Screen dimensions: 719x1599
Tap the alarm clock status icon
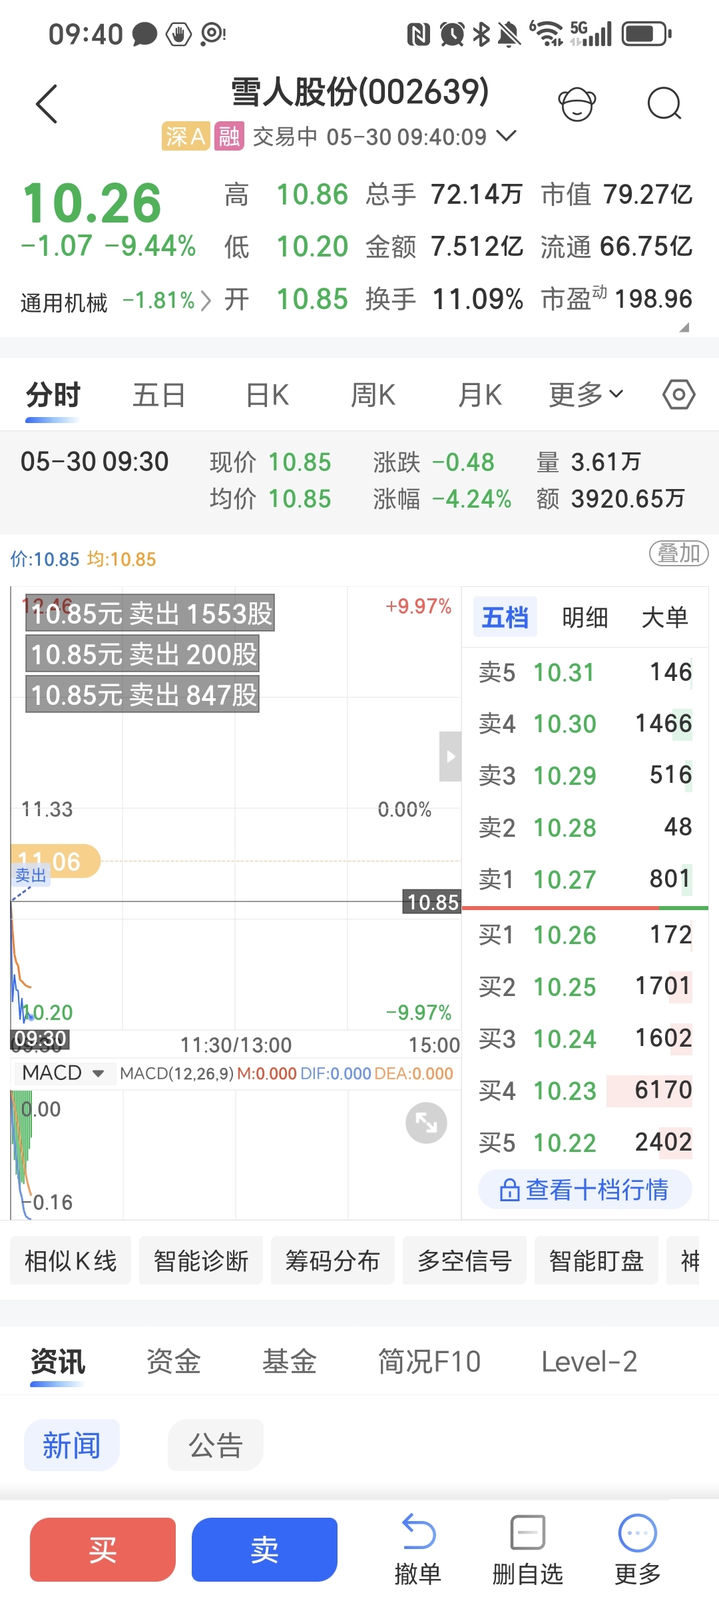(453, 33)
